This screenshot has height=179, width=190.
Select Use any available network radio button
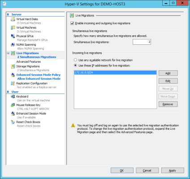point(75,60)
